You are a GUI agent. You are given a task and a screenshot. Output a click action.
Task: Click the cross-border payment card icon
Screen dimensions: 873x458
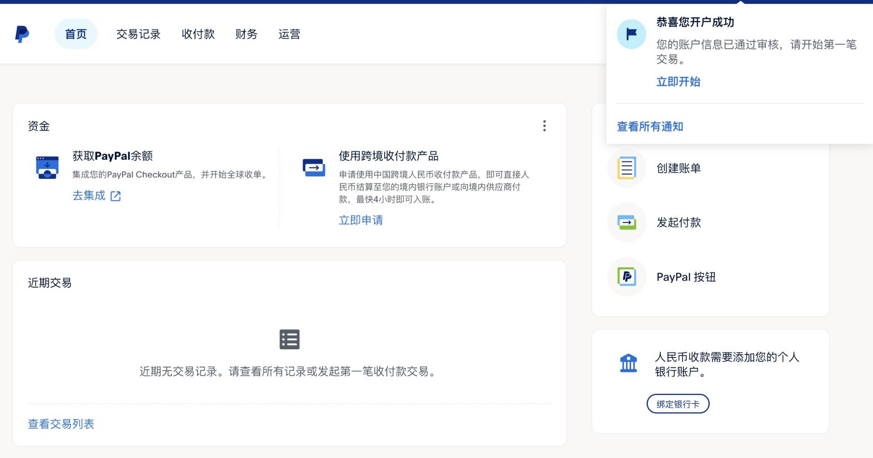click(x=314, y=167)
